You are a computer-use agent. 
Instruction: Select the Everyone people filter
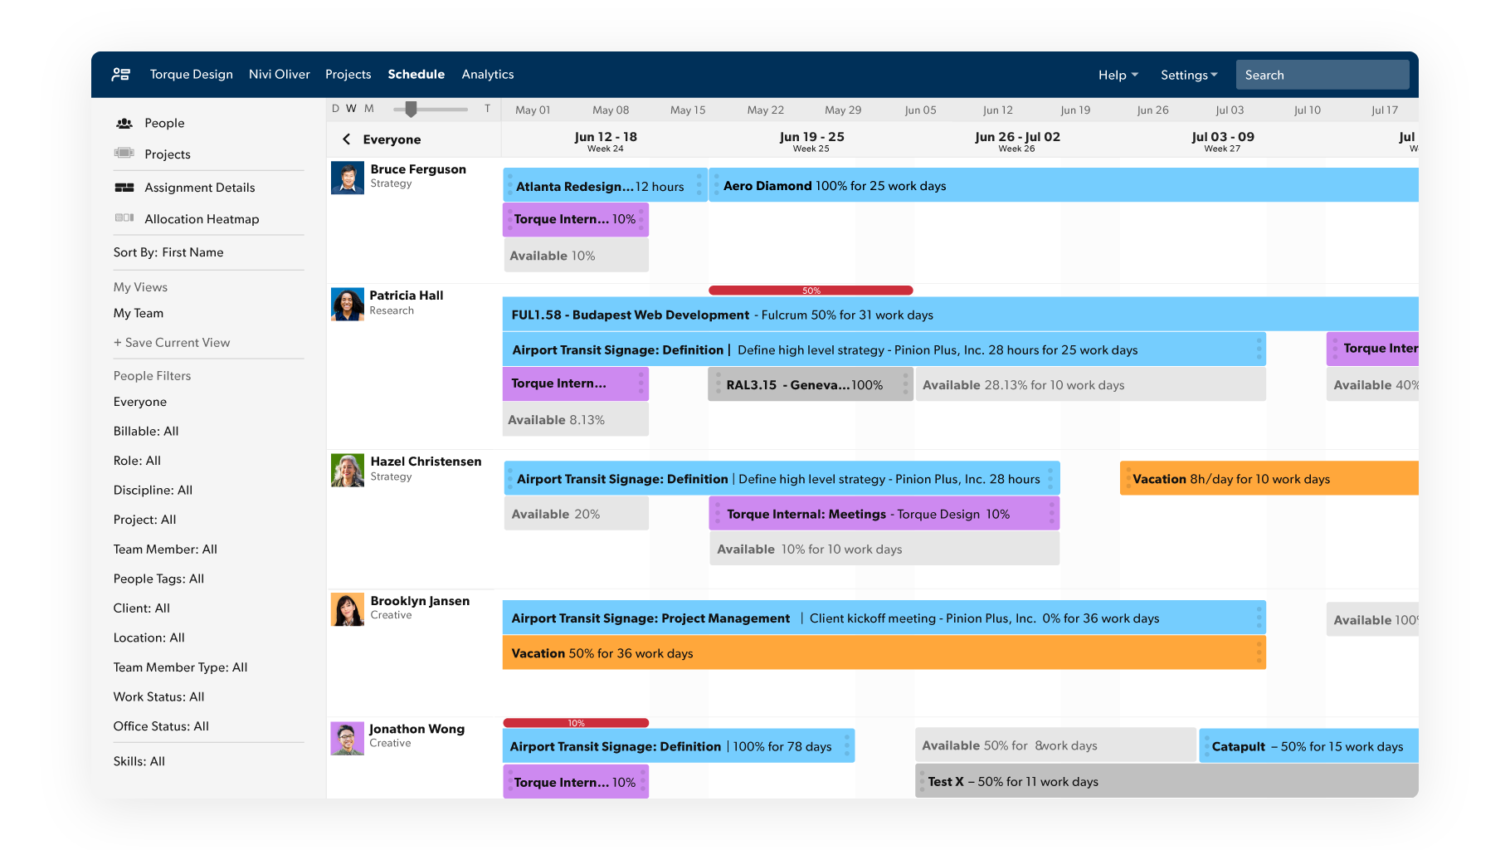[x=139, y=401]
